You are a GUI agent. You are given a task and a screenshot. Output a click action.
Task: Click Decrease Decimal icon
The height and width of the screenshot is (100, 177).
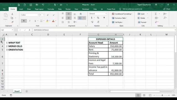(98, 22)
